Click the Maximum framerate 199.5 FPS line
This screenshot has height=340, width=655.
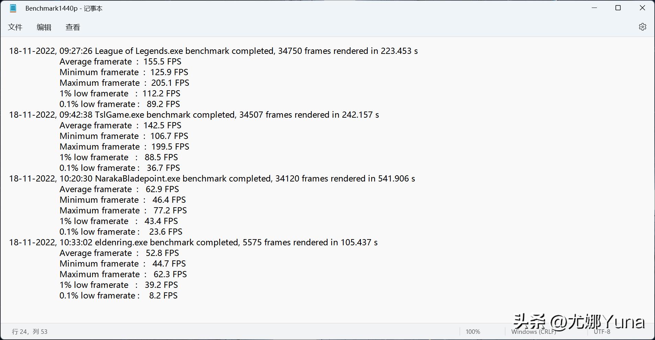[124, 147]
